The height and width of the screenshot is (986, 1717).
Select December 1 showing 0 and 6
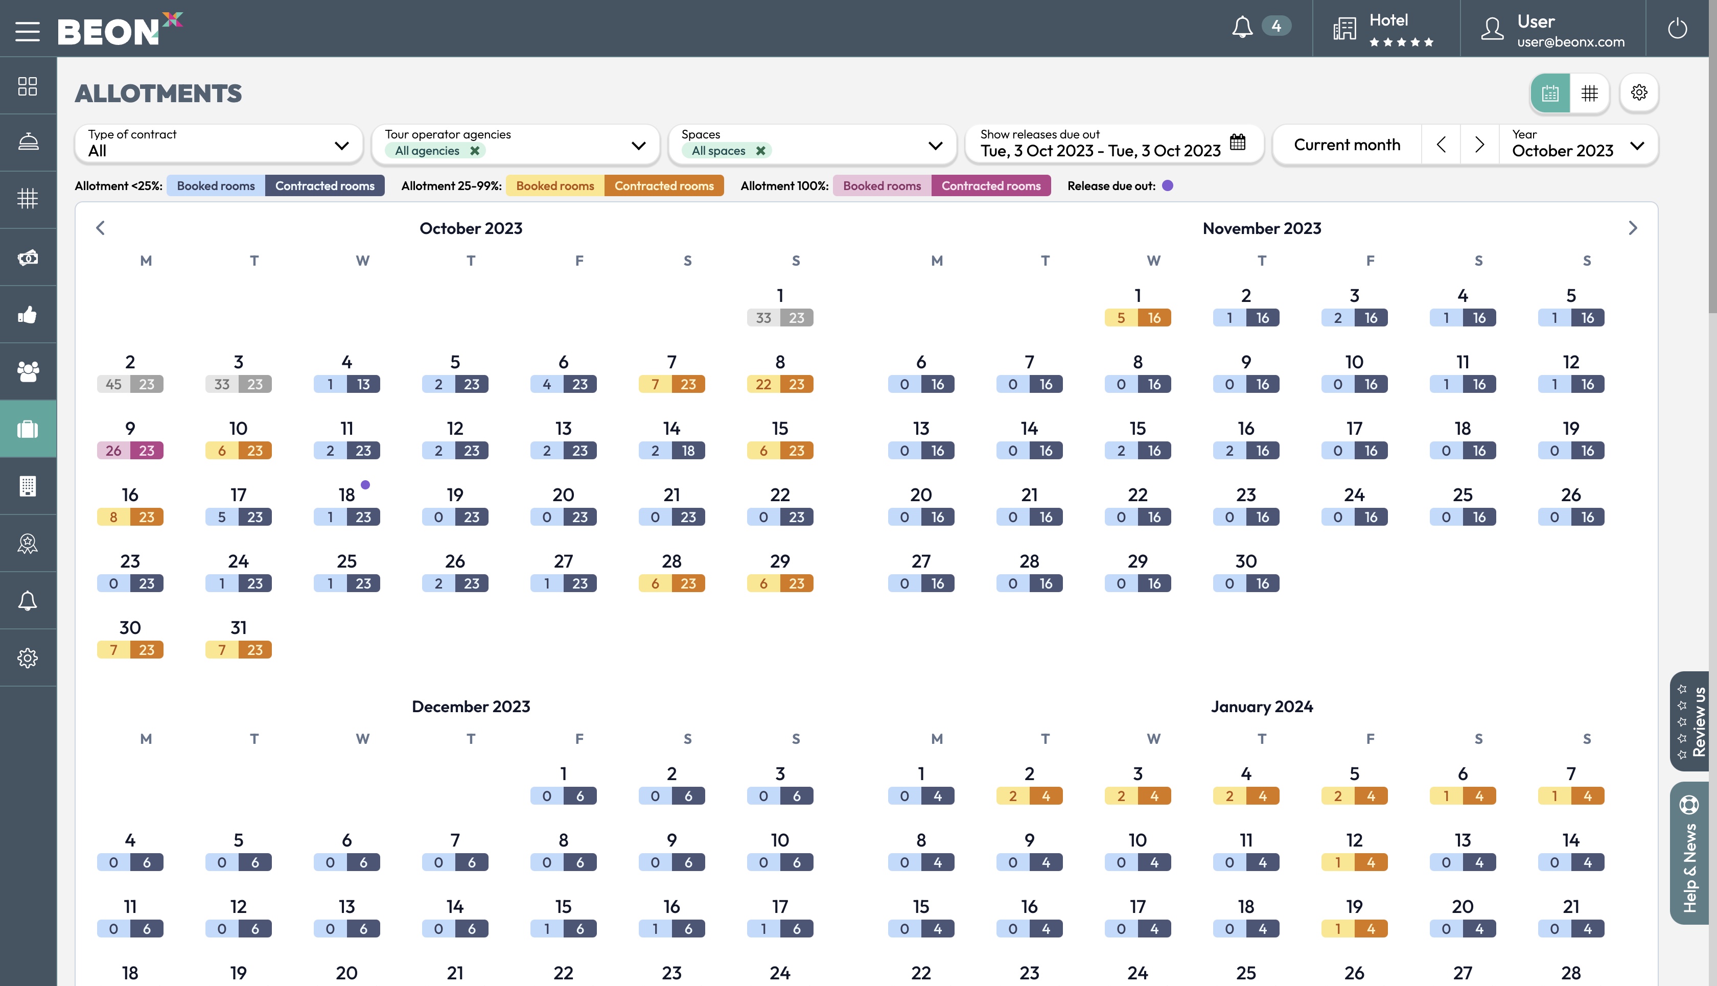coord(564,785)
